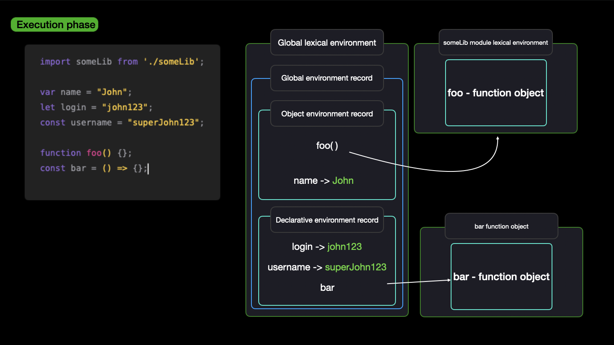Click the const username code line
The image size is (614, 345).
coord(122,123)
